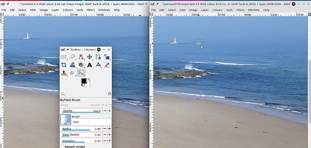
Task: Select the Select by Colour tool
Action: (81, 57)
